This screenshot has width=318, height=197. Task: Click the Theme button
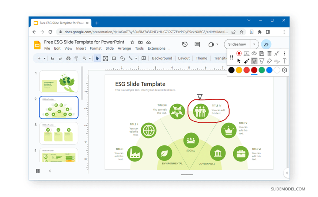[x=201, y=58]
